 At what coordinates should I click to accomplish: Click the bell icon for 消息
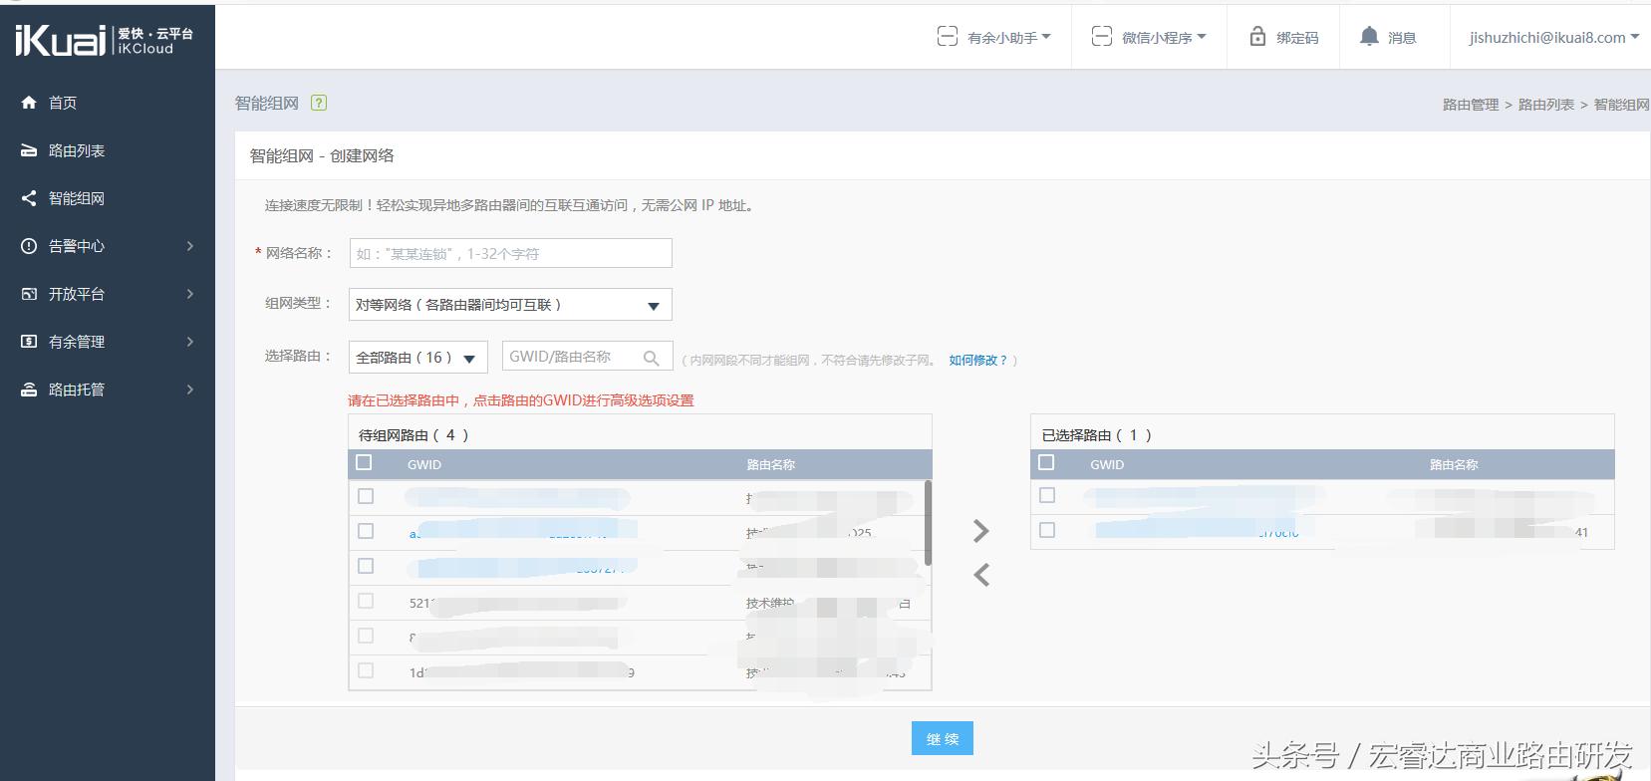[x=1369, y=37]
